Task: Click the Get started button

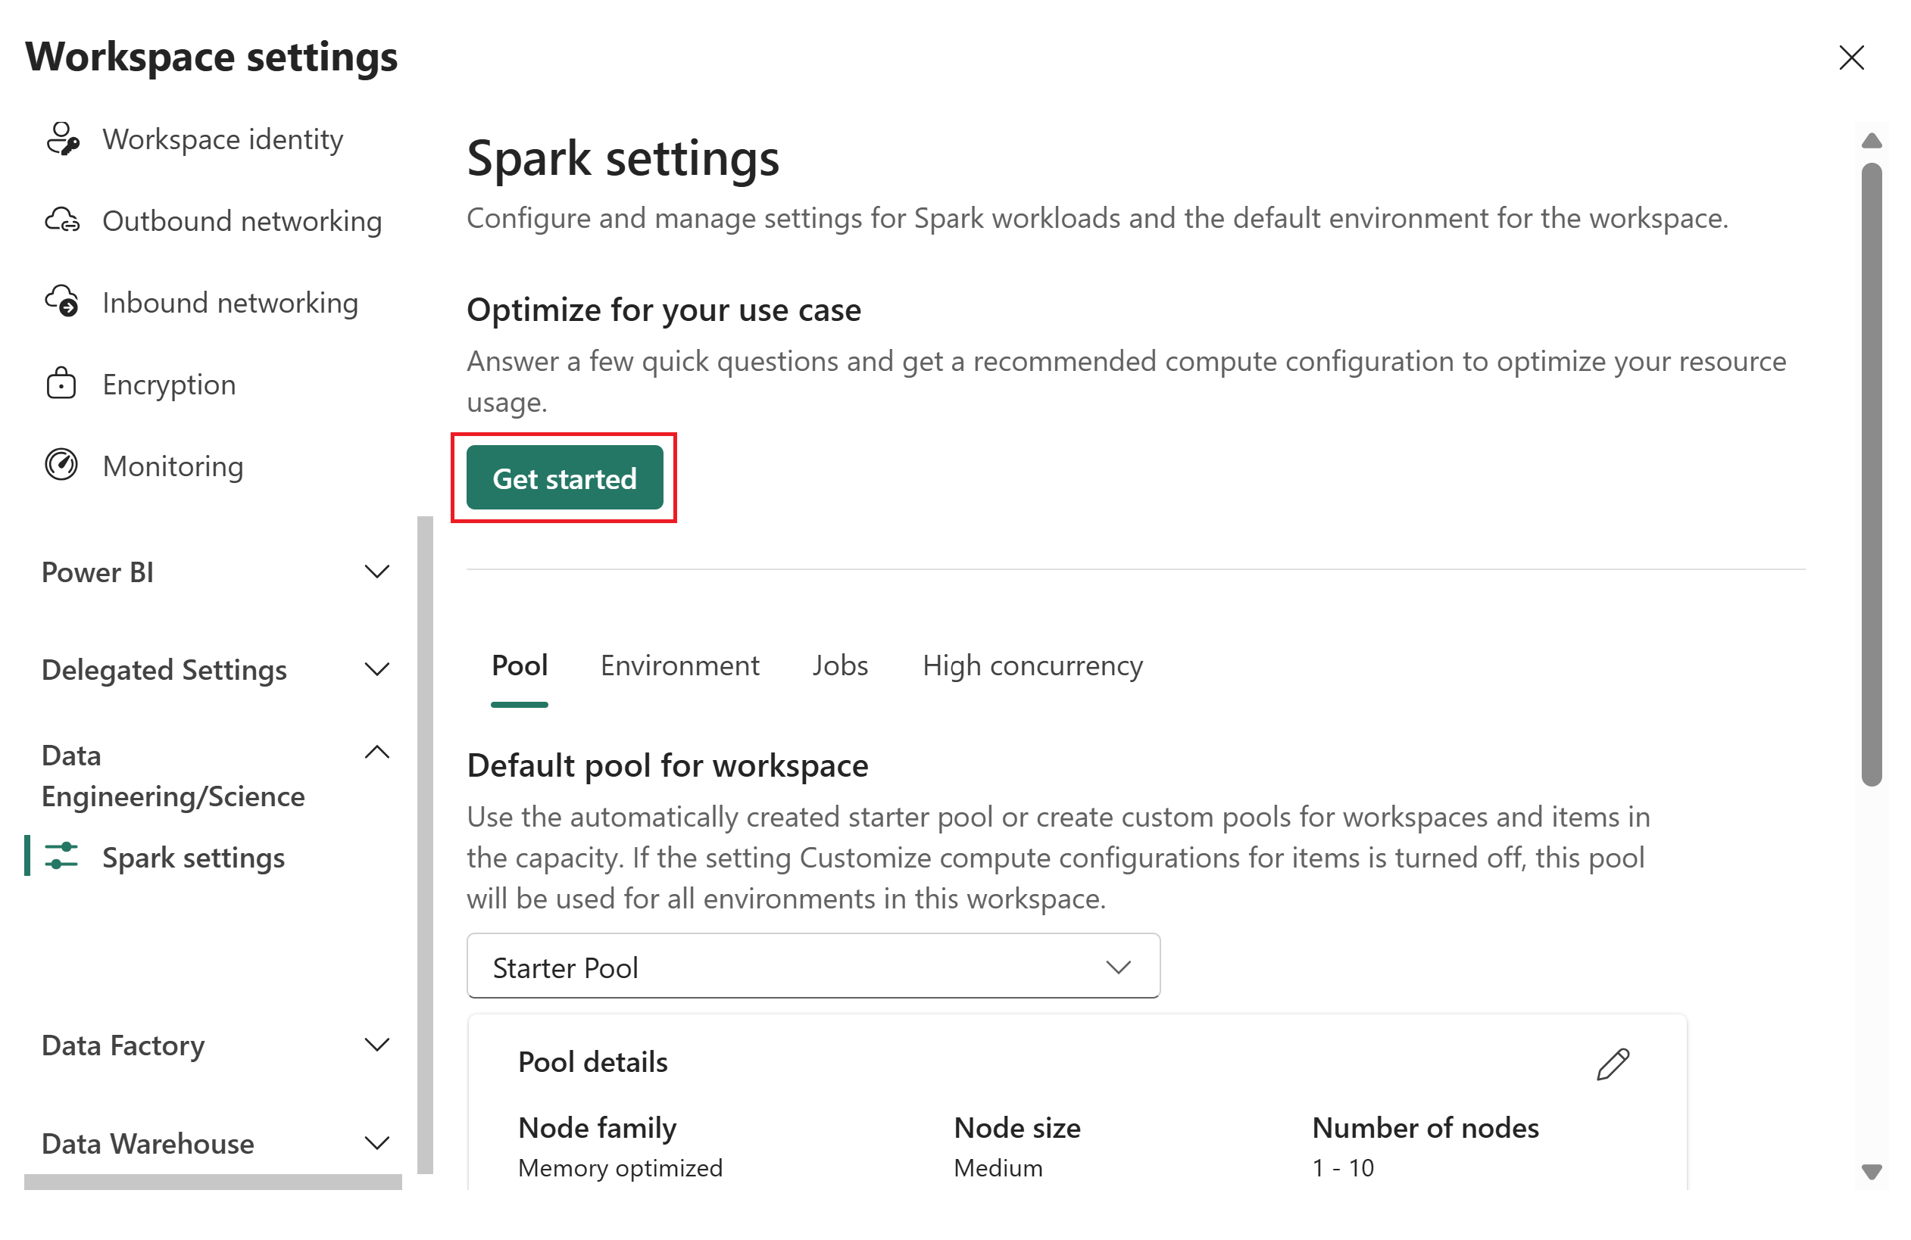Action: pos(564,478)
